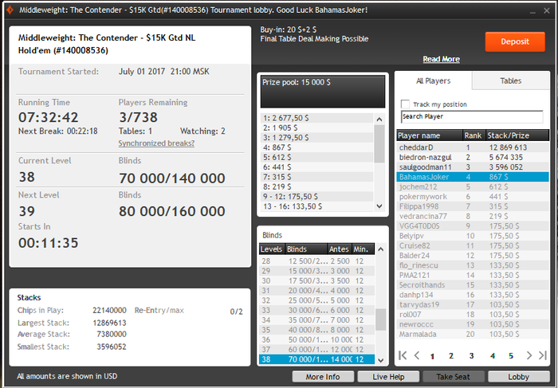Select player Balder24 row

pyautogui.click(x=473, y=256)
